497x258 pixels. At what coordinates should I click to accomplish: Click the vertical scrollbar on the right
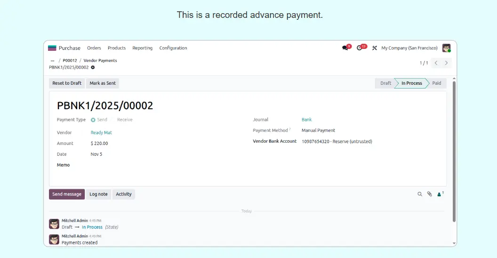(x=454, y=151)
